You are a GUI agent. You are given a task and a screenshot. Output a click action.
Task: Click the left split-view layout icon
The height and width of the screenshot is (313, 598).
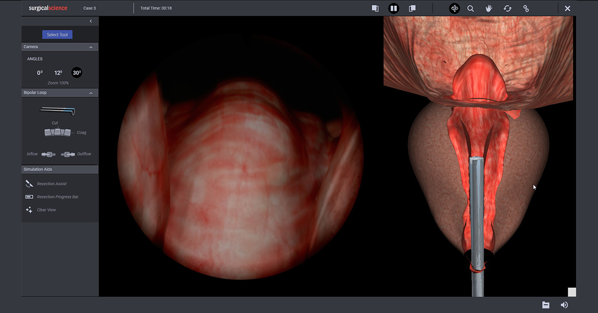click(x=375, y=8)
